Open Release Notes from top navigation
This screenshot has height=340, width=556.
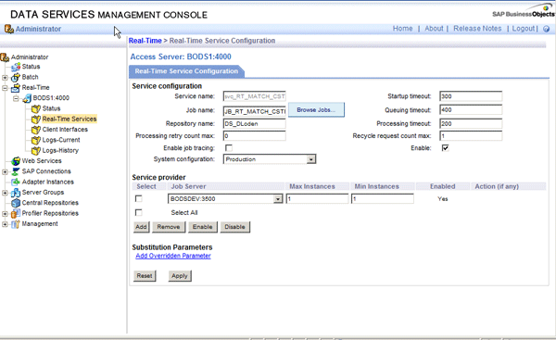pos(477,29)
